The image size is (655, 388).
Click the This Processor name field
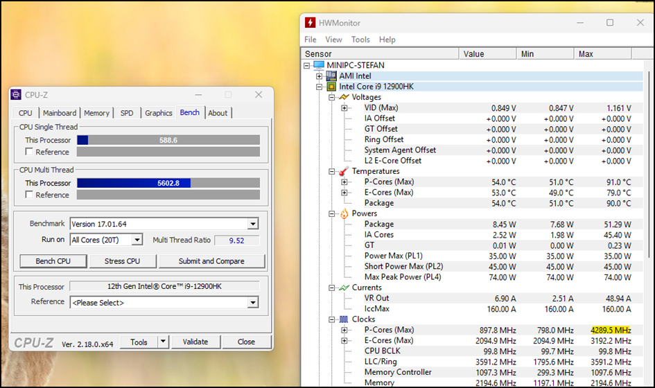click(x=164, y=286)
